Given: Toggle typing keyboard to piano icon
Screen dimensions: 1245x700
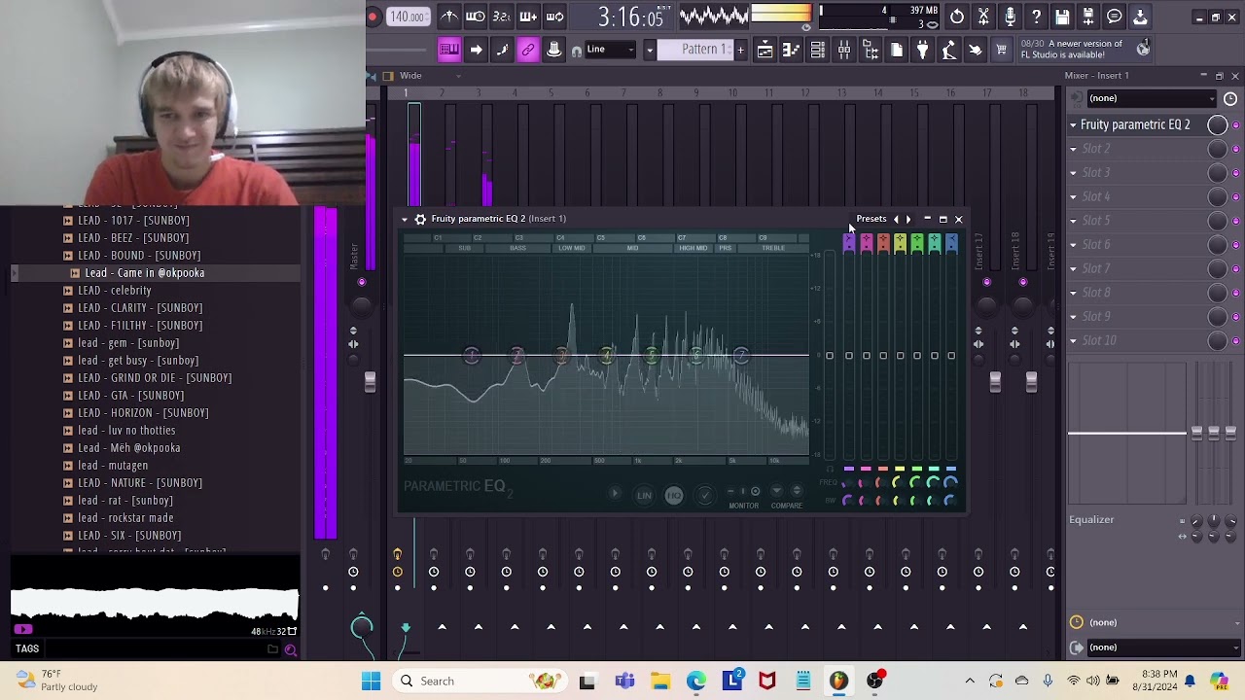Looking at the screenshot, I should tap(449, 50).
